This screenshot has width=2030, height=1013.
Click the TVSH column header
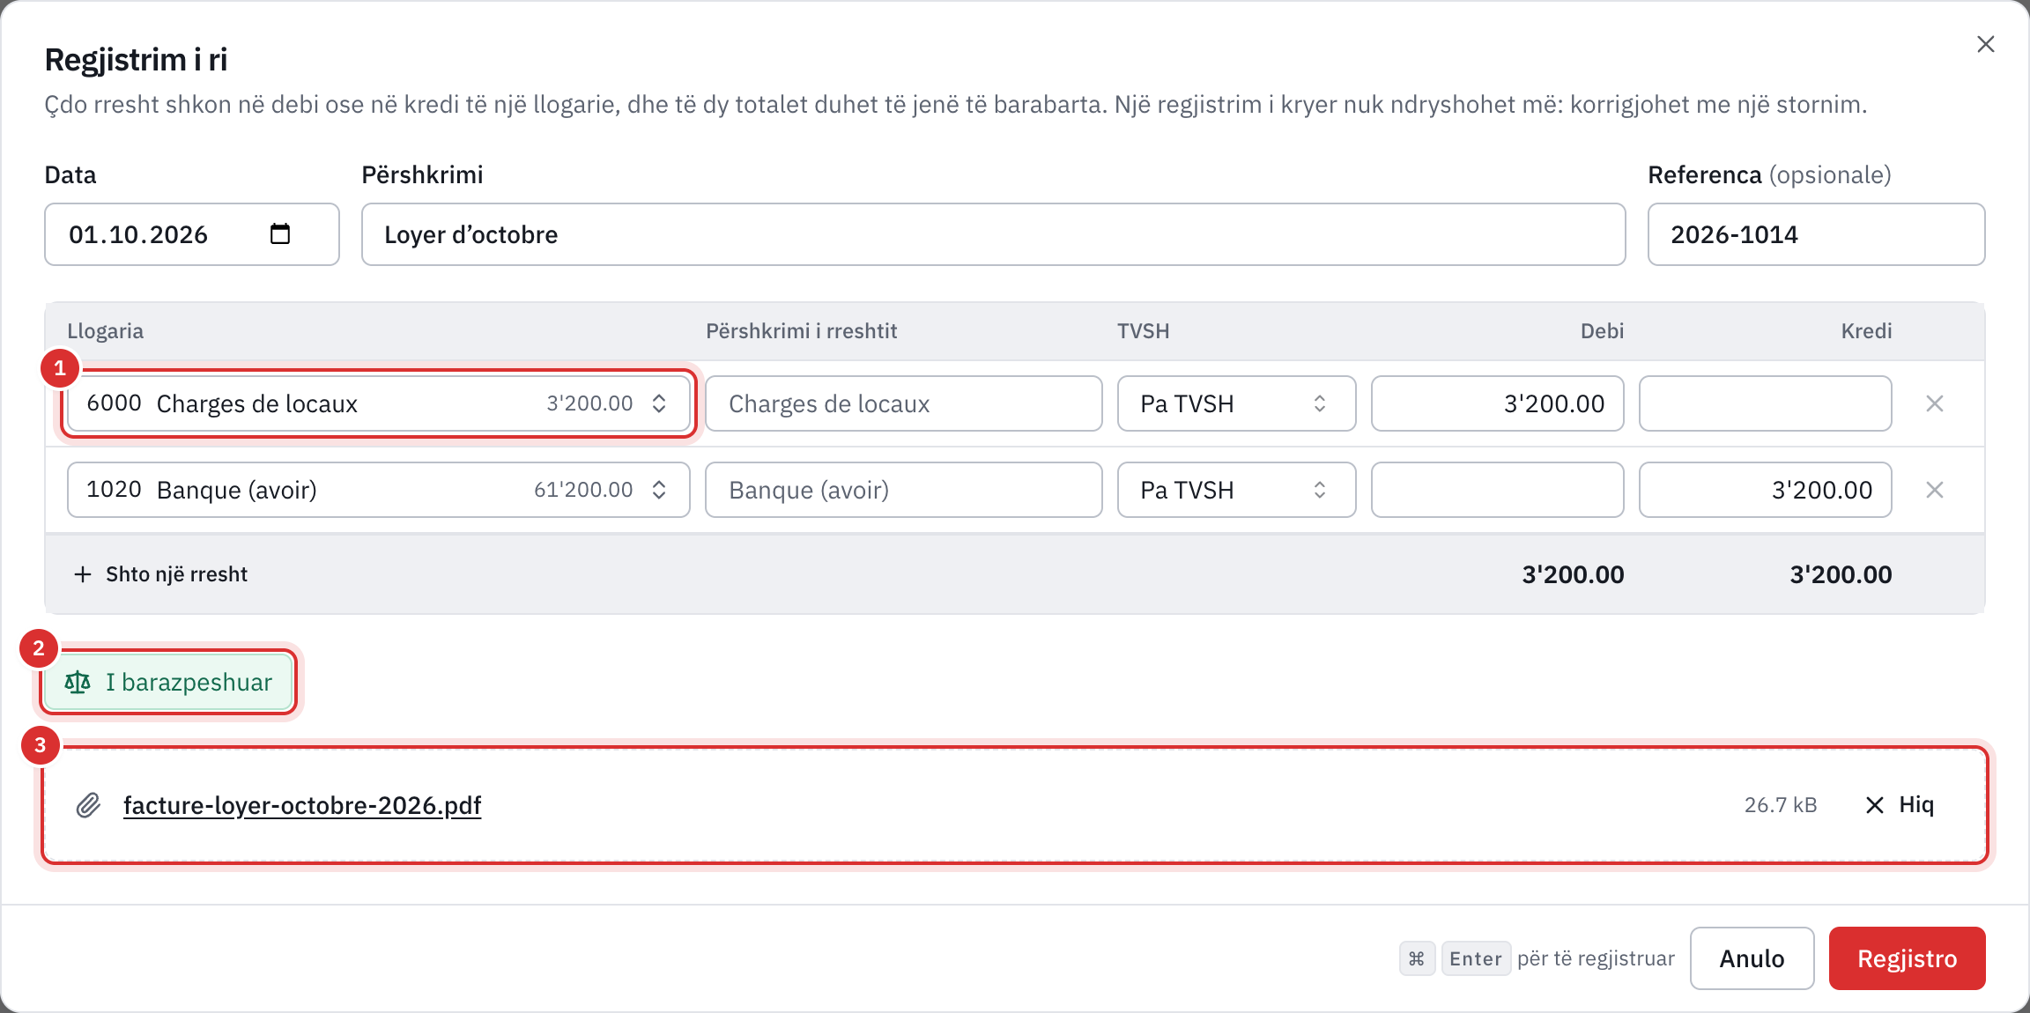click(1143, 331)
